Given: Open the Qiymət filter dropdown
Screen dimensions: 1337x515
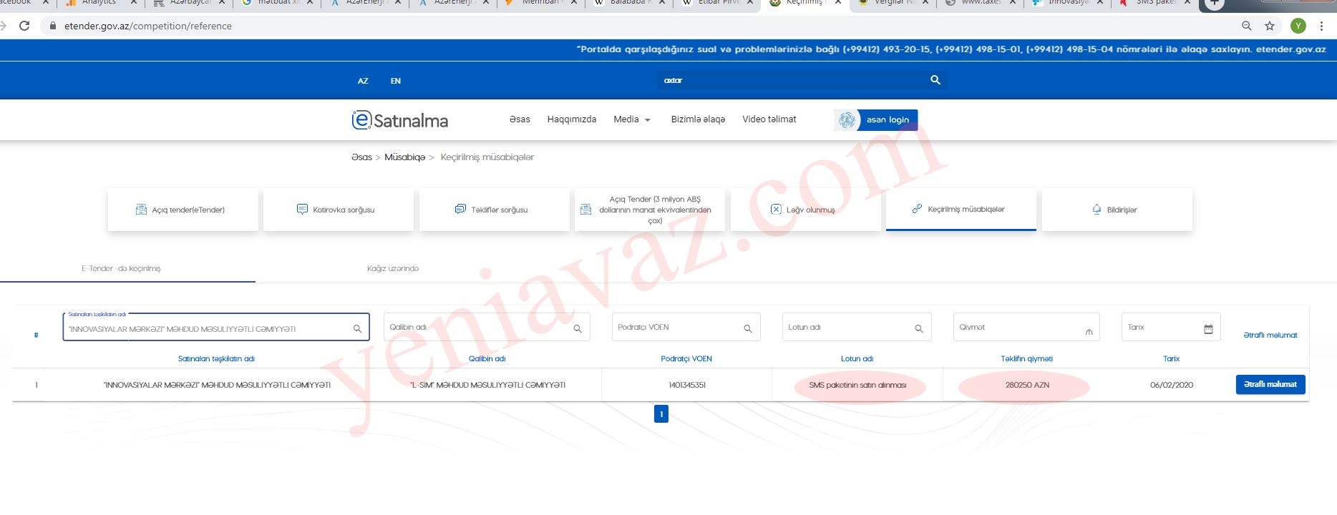Looking at the screenshot, I should tap(1089, 331).
